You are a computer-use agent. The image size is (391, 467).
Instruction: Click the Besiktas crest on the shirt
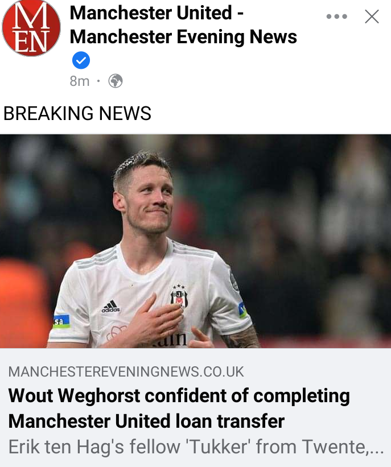[x=179, y=297]
